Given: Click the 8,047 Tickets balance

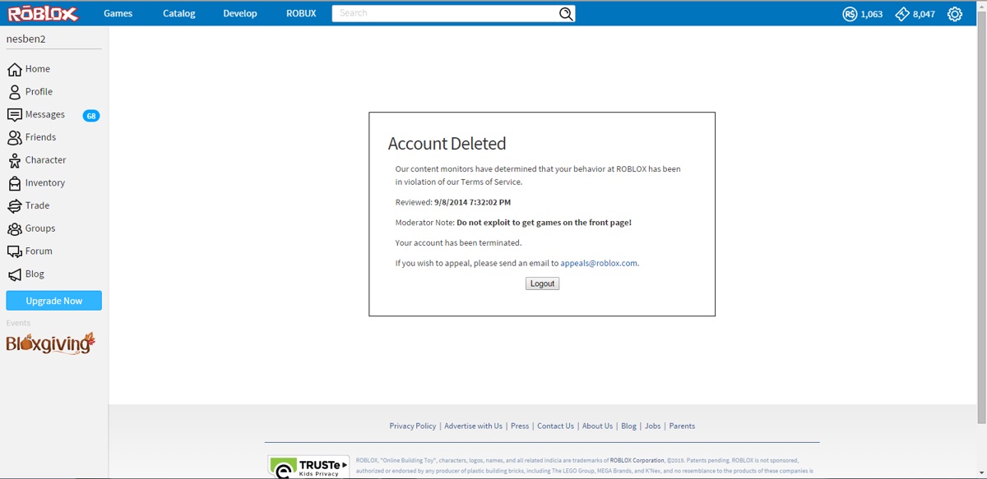Looking at the screenshot, I should (x=924, y=14).
